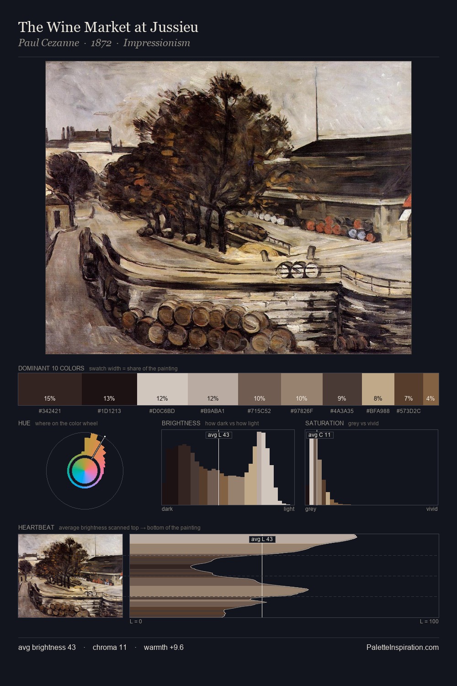Open the main Wine Market painting image
This screenshot has width=457, height=686.
click(228, 208)
